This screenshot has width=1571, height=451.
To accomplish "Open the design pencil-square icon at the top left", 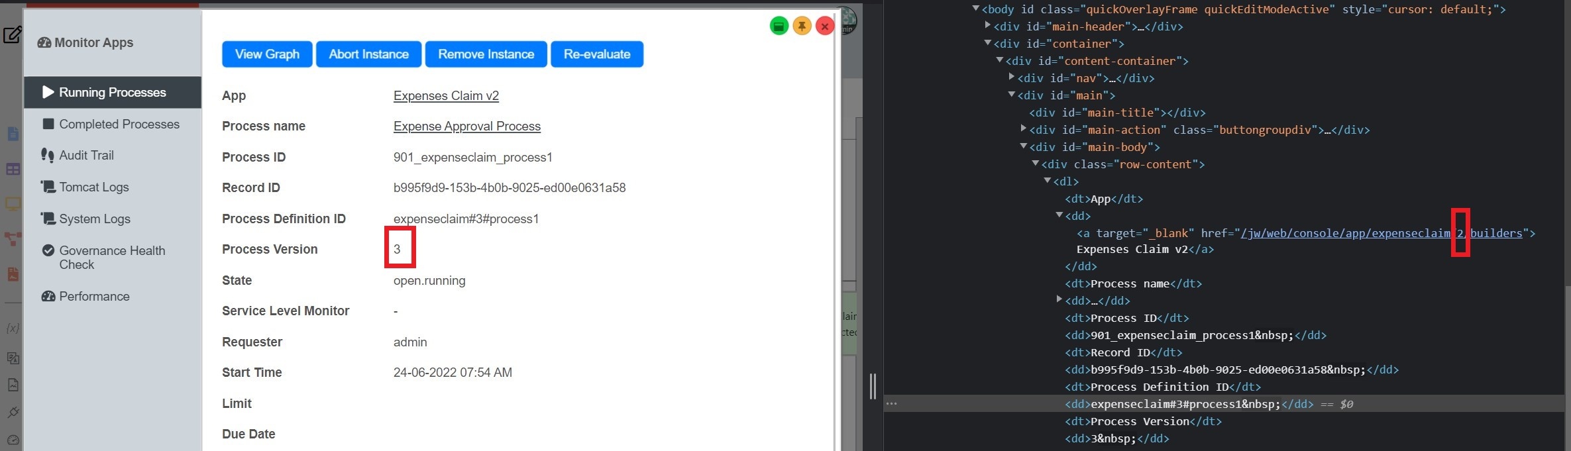I will pyautogui.click(x=12, y=34).
